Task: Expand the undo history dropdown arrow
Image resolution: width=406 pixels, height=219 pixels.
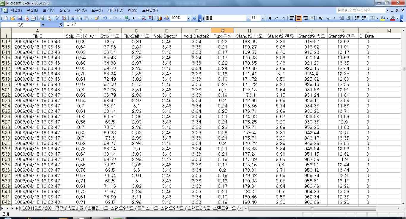Action: click(110, 18)
